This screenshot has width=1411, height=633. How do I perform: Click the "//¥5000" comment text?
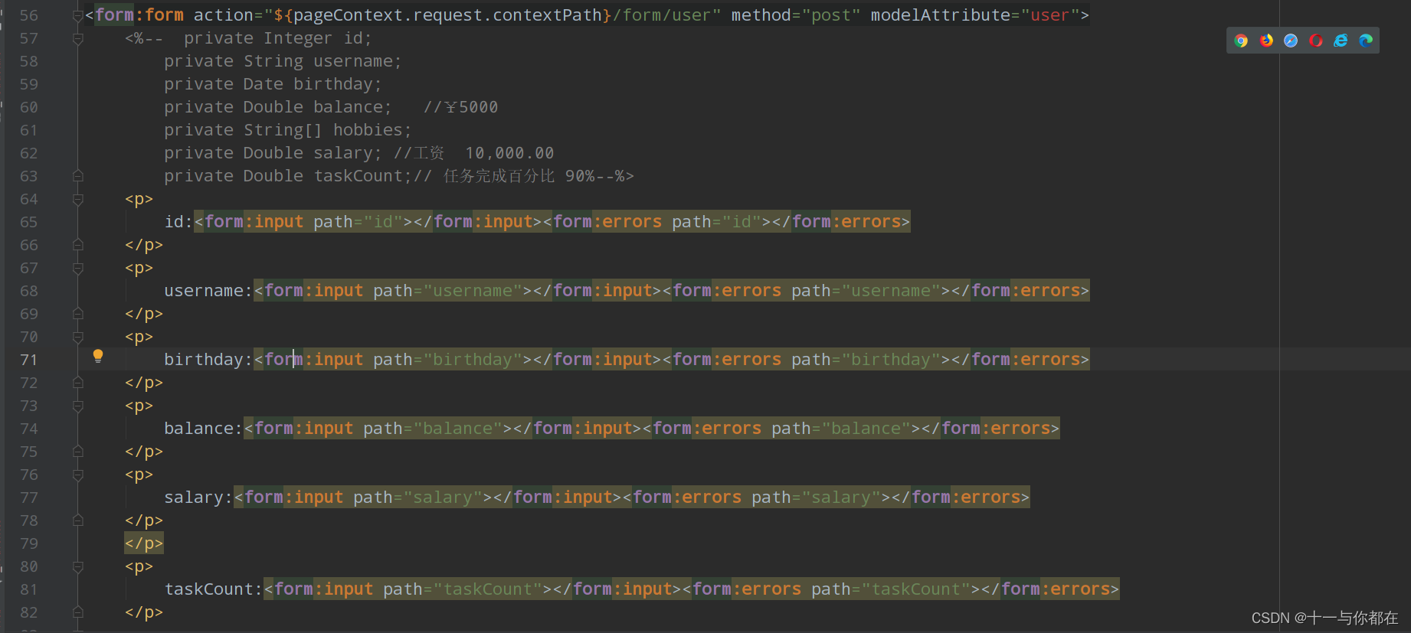(461, 107)
